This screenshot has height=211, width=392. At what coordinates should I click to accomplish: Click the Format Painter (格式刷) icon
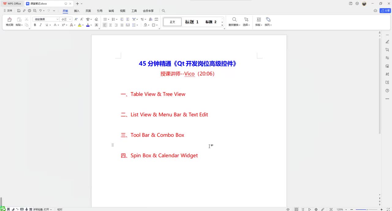(x=9, y=20)
